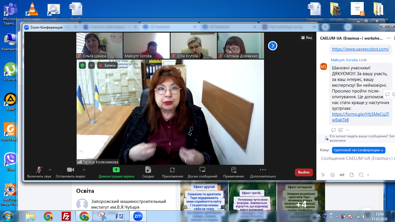Viewport: 395px width, 222px height.
Task: Open the emoji picker in chat
Action: click(333, 175)
